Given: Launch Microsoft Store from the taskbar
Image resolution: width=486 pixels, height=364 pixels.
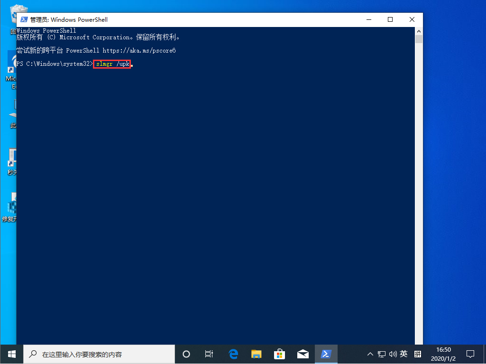Looking at the screenshot, I should tap(280, 354).
